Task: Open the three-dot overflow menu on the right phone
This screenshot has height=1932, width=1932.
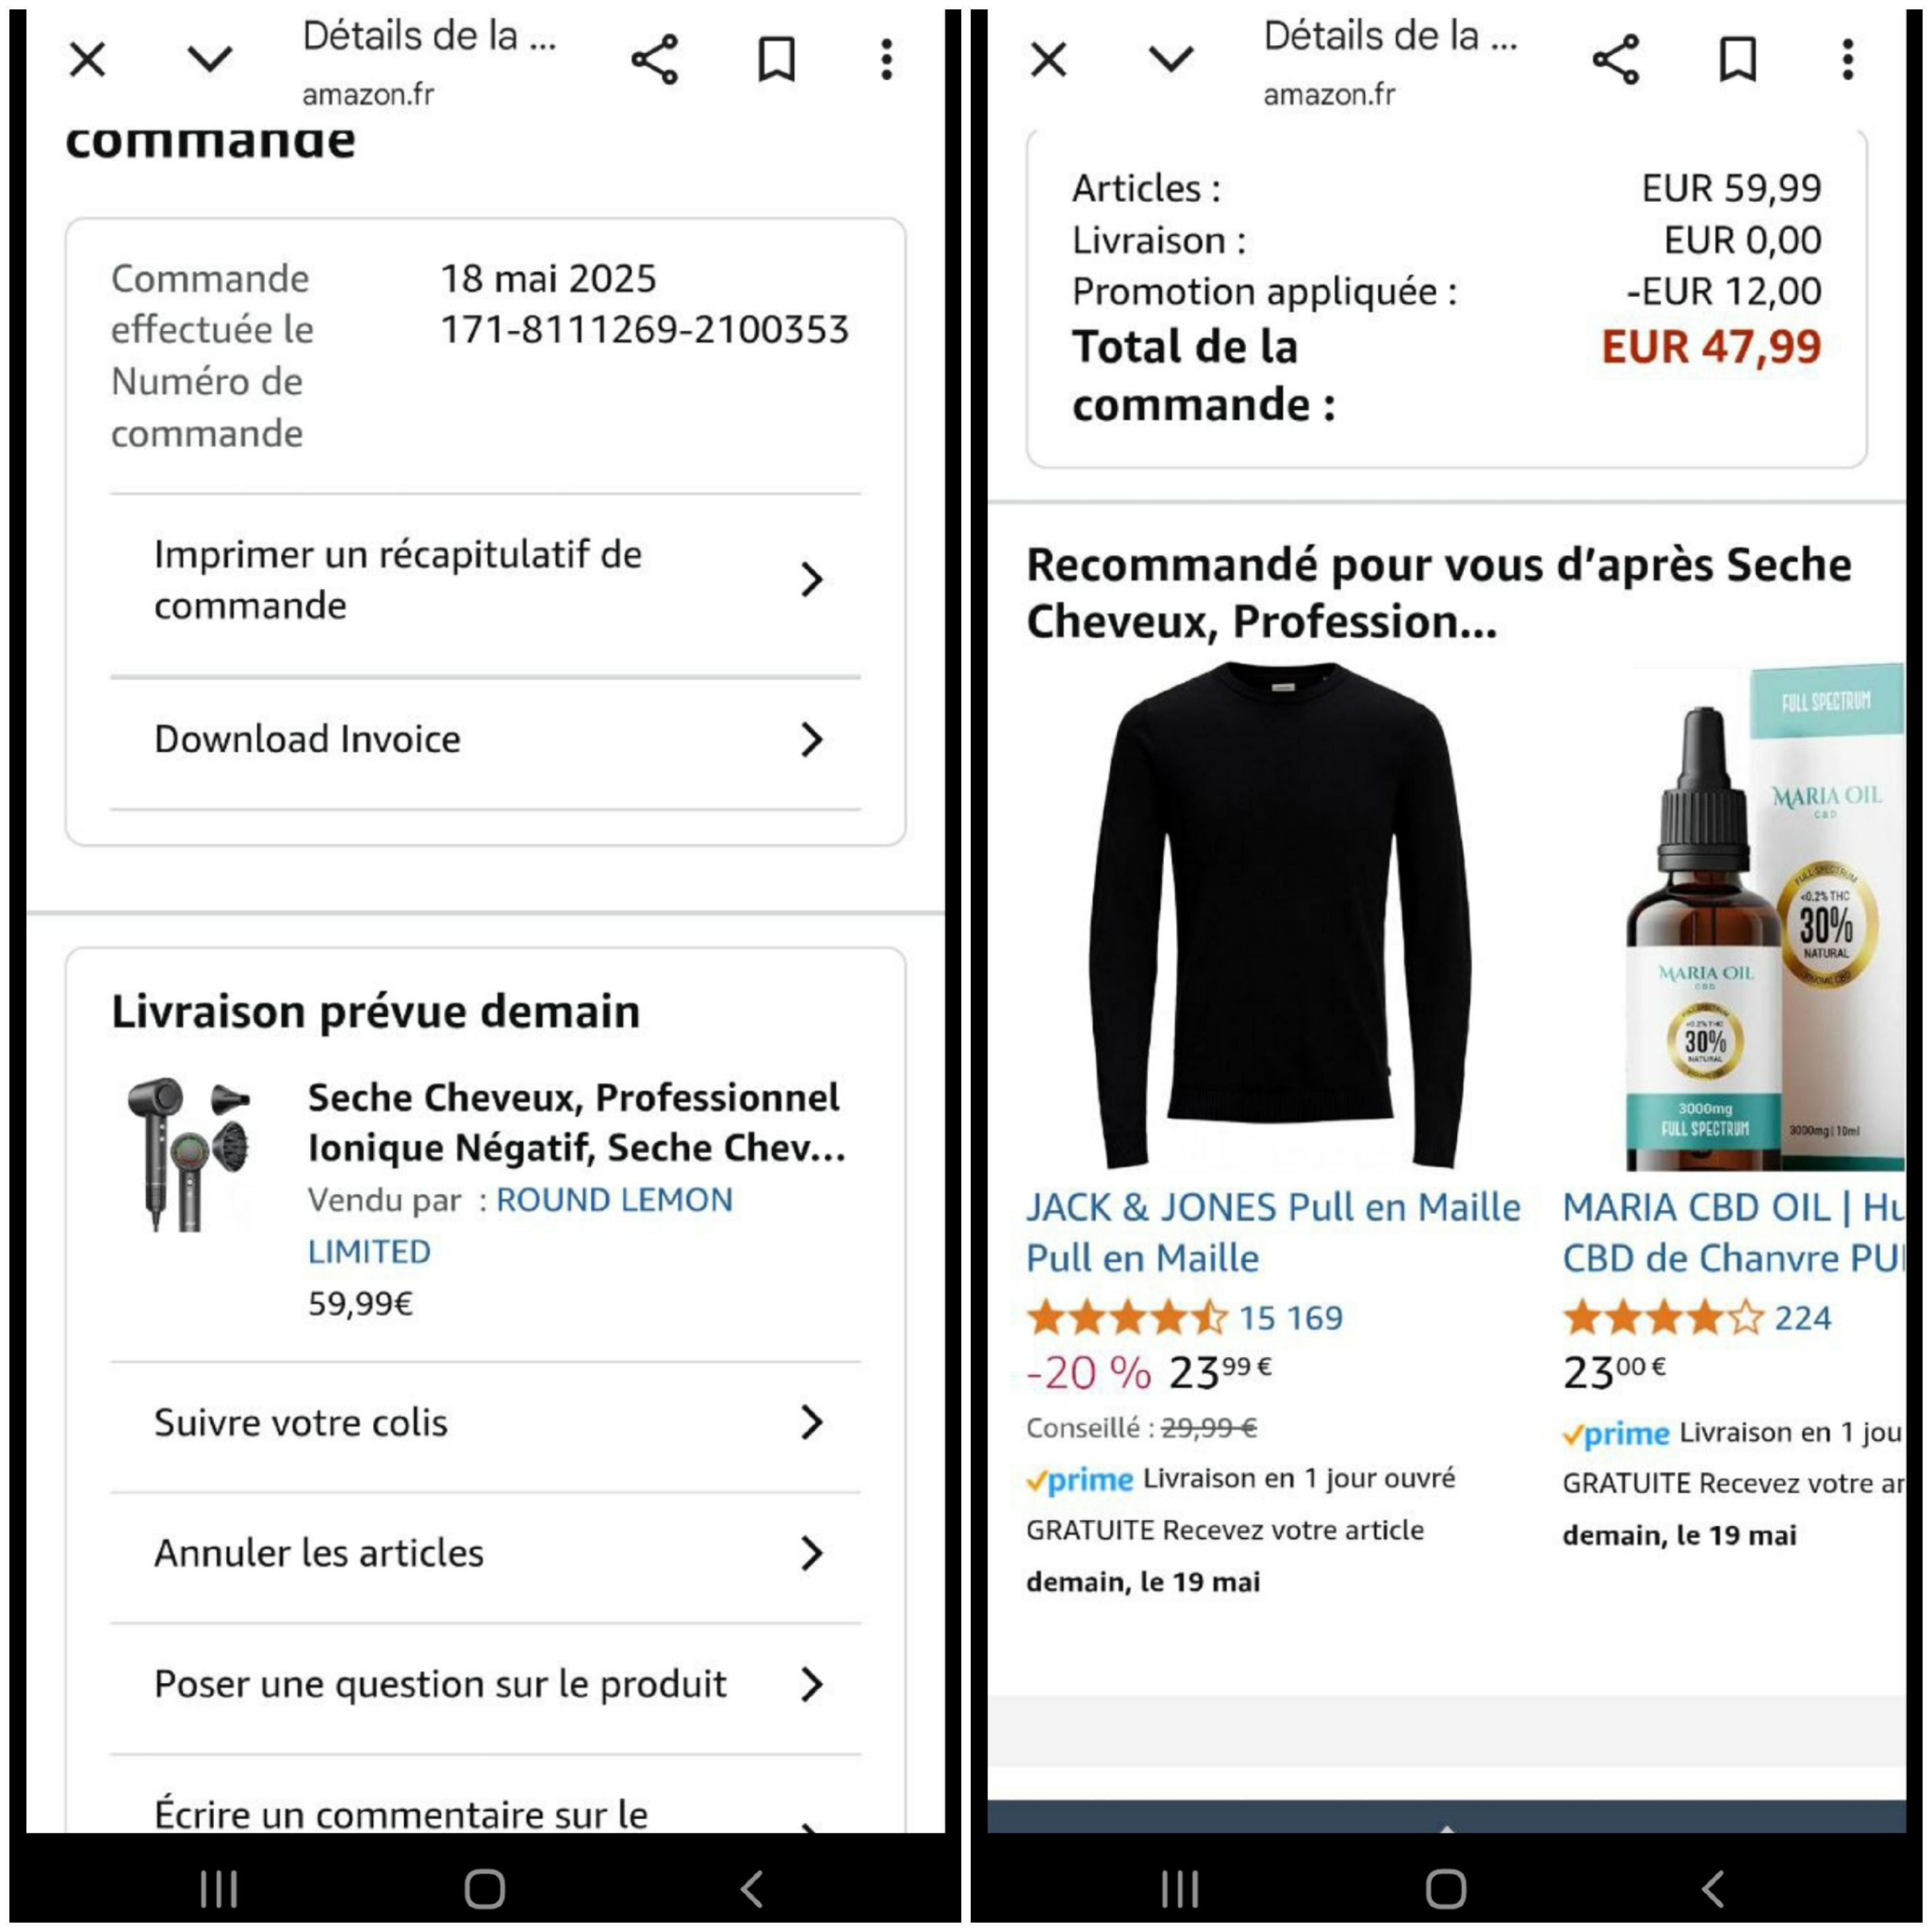Action: 1848,59
